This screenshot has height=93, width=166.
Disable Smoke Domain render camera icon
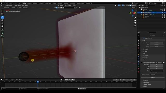(164, 13)
